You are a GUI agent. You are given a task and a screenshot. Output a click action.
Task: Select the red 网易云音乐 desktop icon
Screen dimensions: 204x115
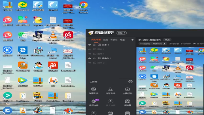coord(68,36)
